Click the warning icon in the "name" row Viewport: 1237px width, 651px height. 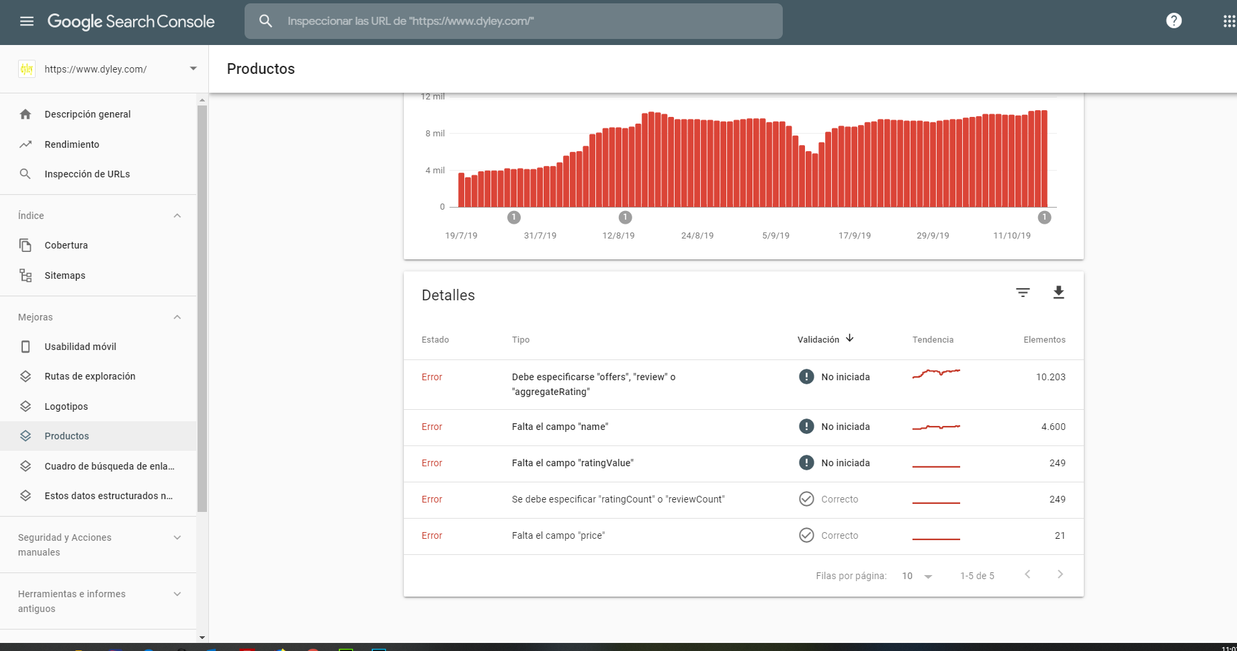pos(806,427)
